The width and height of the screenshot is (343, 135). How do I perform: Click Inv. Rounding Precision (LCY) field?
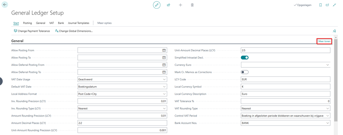[122, 101]
